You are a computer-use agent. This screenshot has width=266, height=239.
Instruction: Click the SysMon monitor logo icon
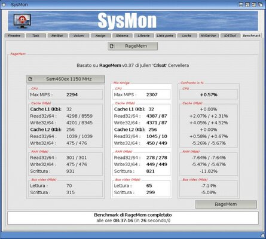pos(22,21)
